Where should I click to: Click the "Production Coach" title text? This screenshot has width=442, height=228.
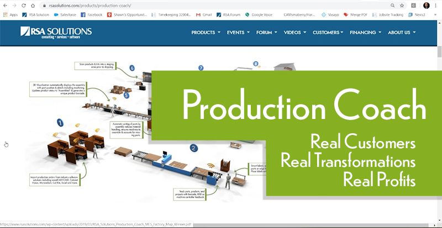tap(304, 105)
